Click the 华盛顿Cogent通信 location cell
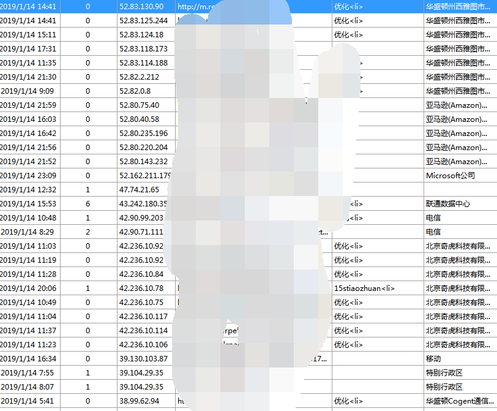This screenshot has height=411, width=497. coord(460,401)
